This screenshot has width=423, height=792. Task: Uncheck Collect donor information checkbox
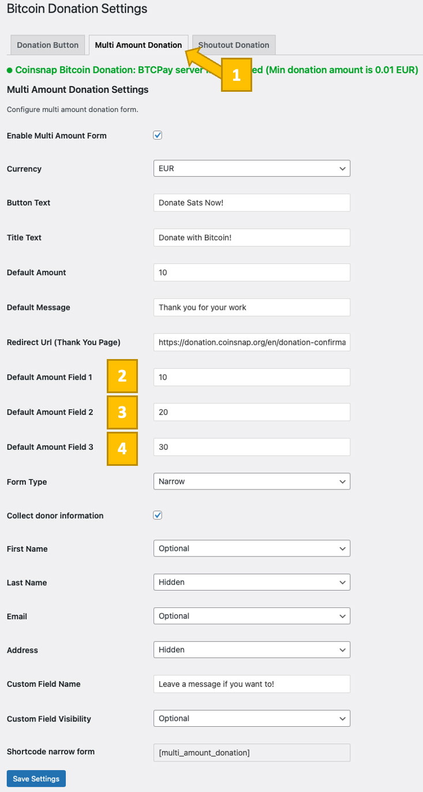[x=158, y=515]
